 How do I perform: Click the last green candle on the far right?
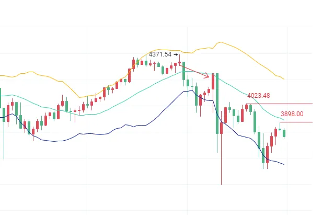(x=284, y=133)
